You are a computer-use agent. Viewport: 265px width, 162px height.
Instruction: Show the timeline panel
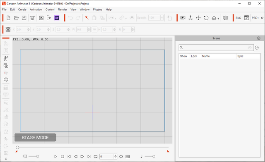(128, 157)
